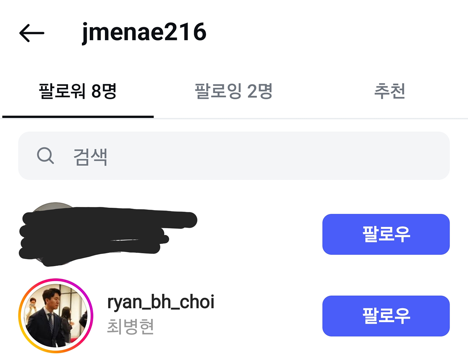The image size is (468, 363).
Task: Focus the 검색 search field
Action: coord(234,156)
